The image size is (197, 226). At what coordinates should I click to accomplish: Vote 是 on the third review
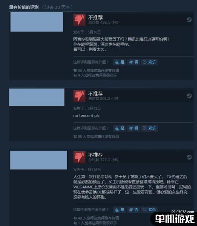[x=120, y=210]
